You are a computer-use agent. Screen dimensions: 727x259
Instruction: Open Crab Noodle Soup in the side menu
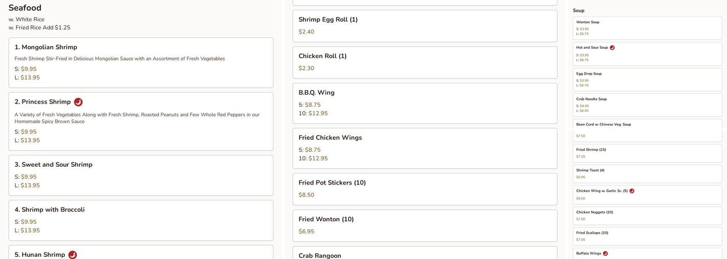[x=647, y=105]
